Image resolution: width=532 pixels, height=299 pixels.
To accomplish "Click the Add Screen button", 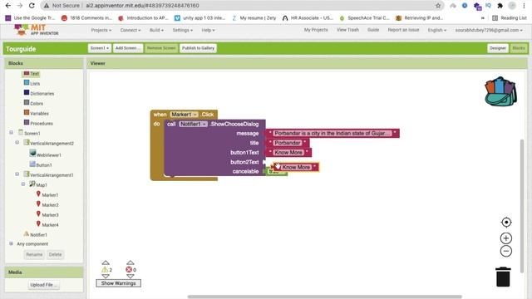I will 128,48.
